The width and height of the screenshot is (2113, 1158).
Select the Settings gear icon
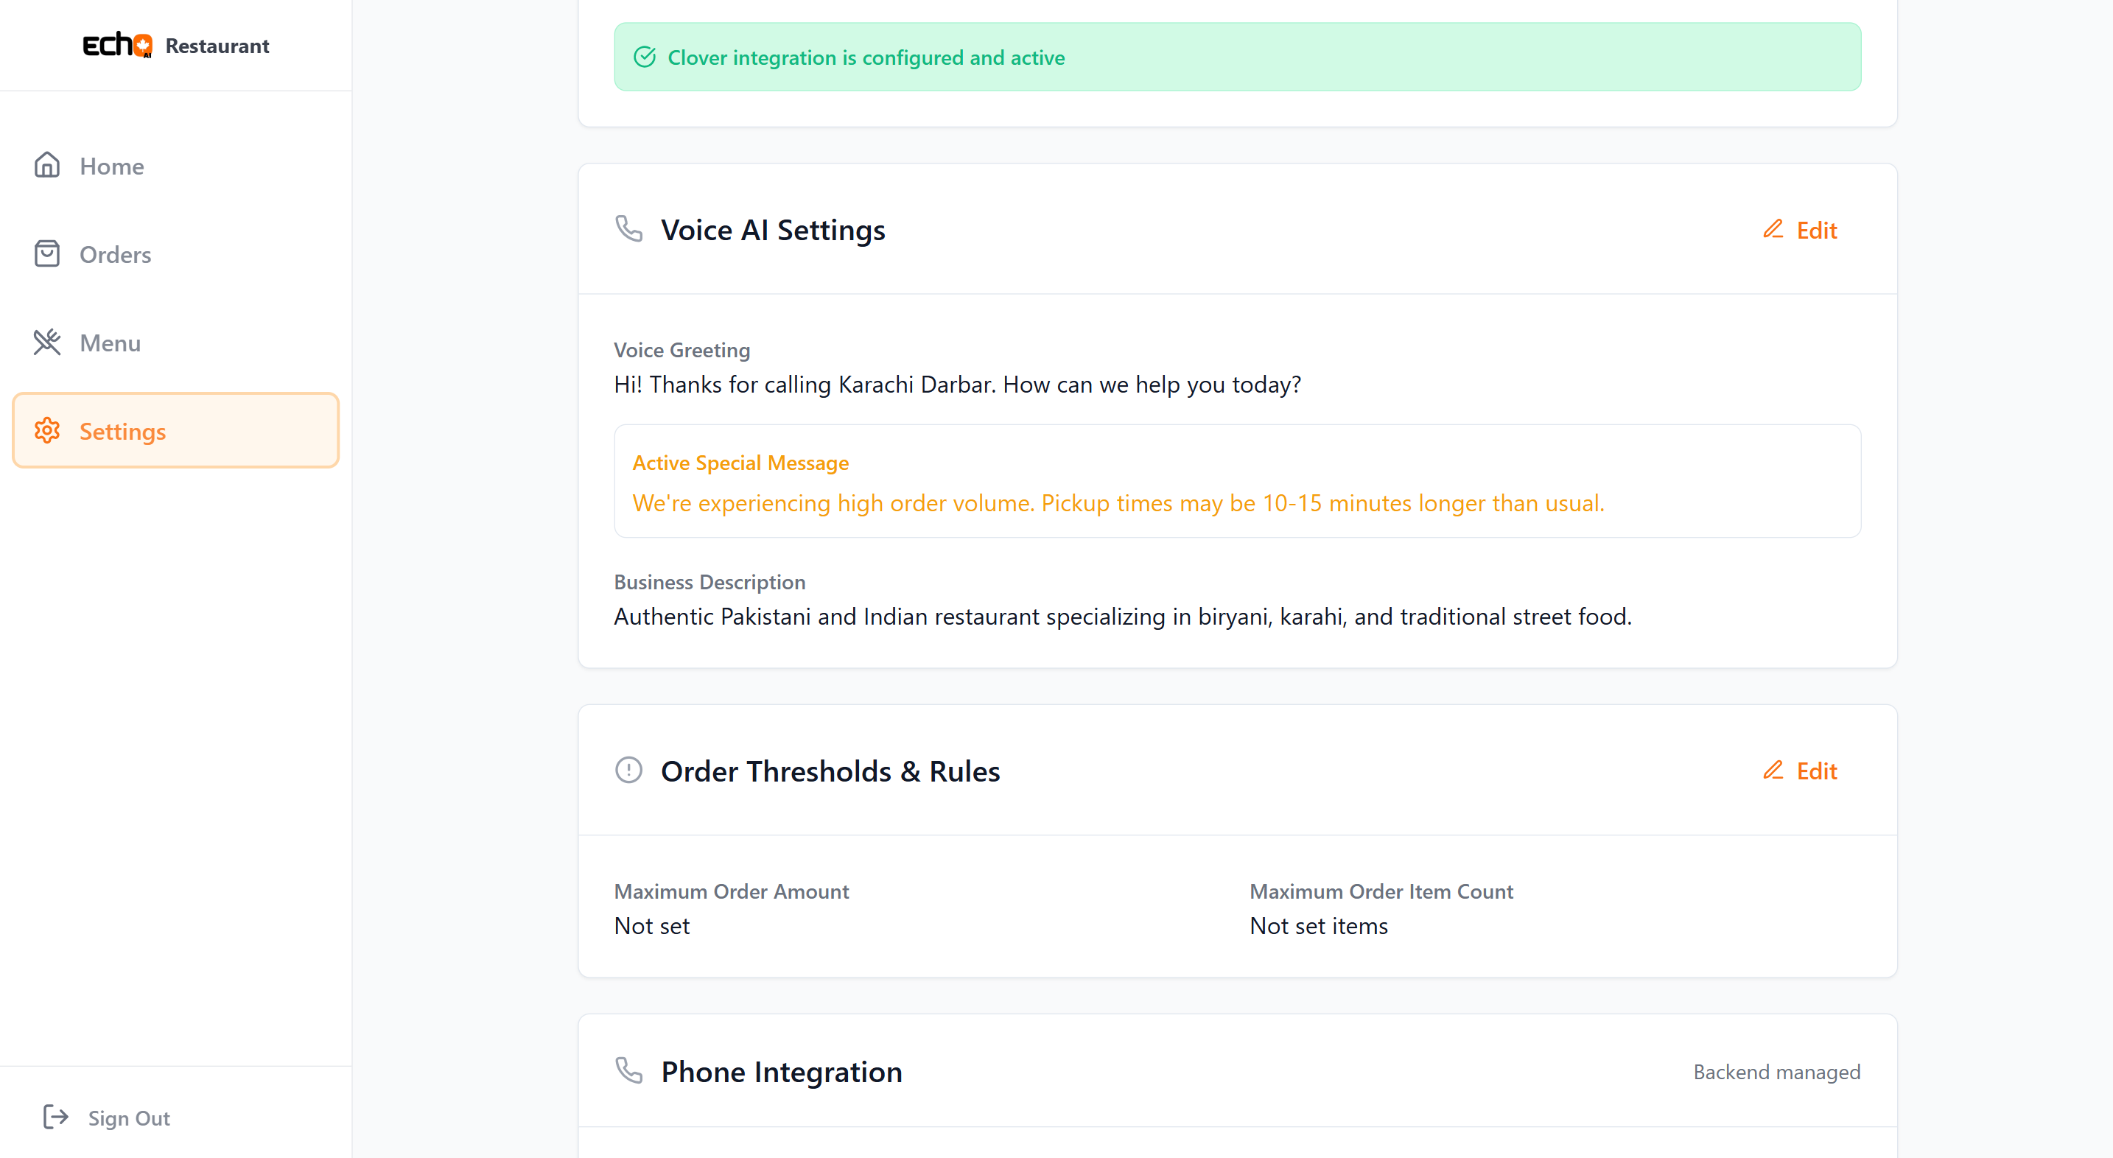[x=46, y=430]
